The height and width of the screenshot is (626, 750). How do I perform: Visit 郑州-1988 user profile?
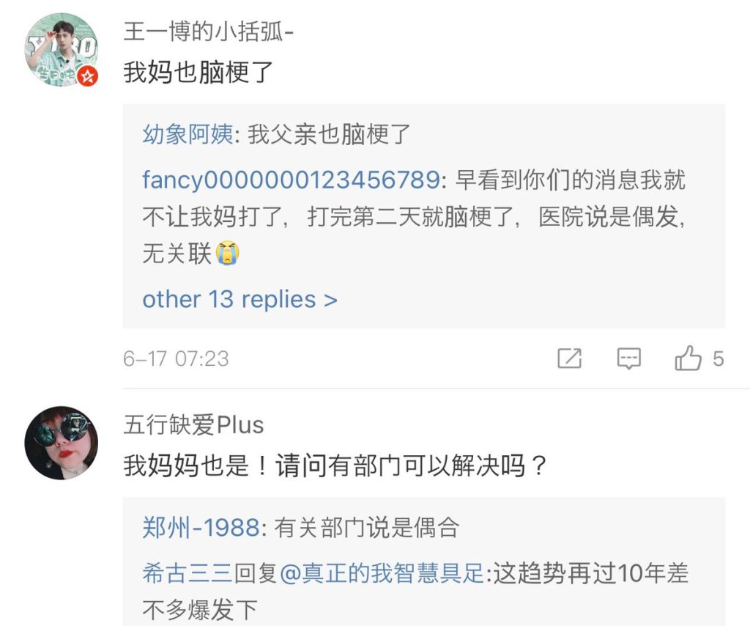point(201,528)
